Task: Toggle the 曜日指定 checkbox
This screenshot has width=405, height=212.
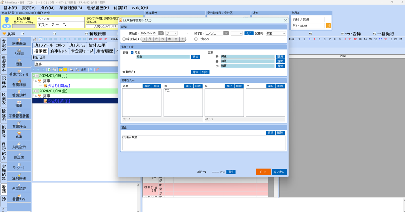Action: tap(124, 39)
